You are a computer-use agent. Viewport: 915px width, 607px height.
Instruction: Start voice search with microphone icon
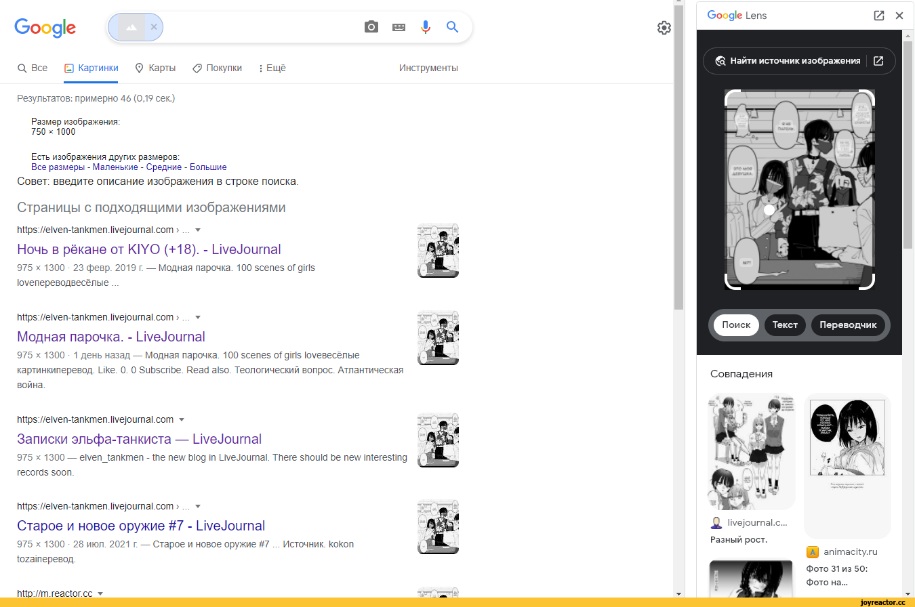[x=426, y=27]
